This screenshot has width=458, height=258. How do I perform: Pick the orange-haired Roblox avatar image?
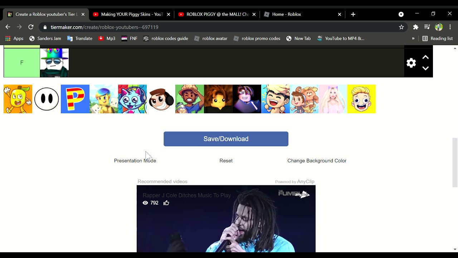[x=218, y=99]
